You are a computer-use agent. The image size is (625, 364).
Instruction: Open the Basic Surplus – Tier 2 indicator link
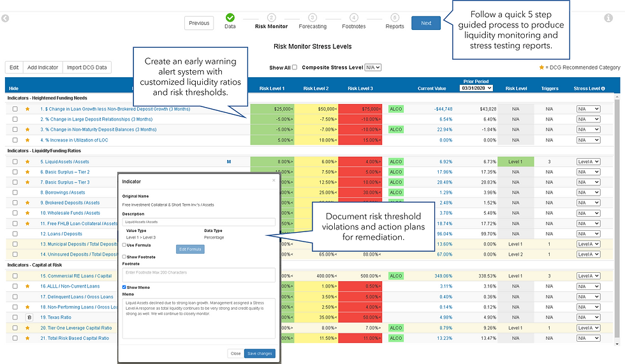tap(65, 172)
